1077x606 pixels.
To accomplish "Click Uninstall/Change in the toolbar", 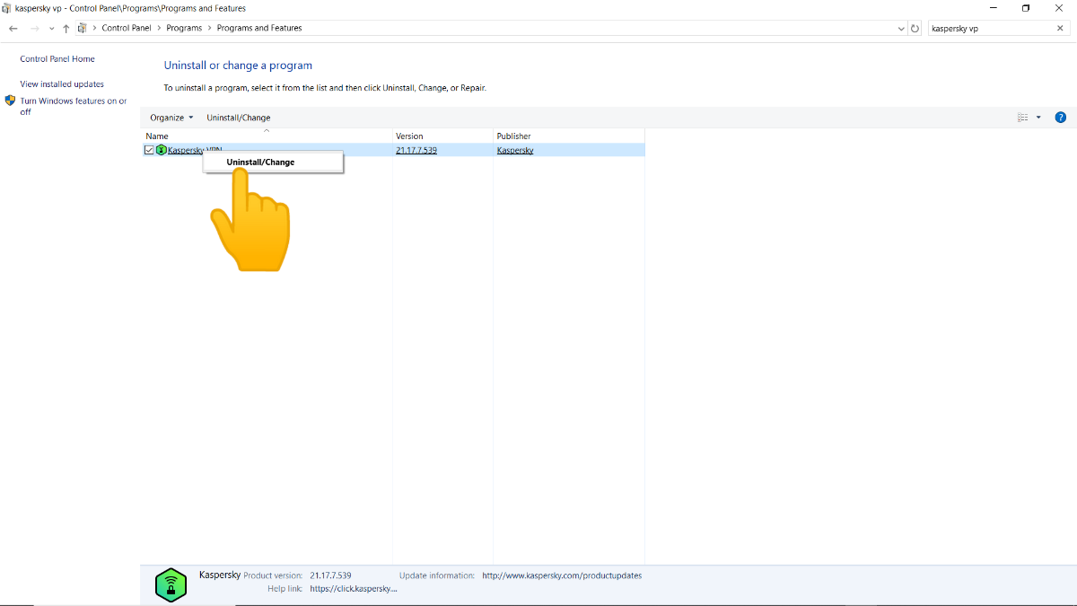I will point(239,118).
